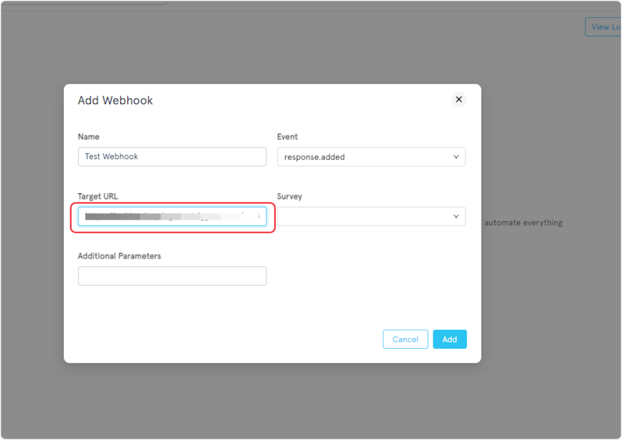Click the Add Webhook dialog title
This screenshot has height=440, width=622.
coord(115,100)
